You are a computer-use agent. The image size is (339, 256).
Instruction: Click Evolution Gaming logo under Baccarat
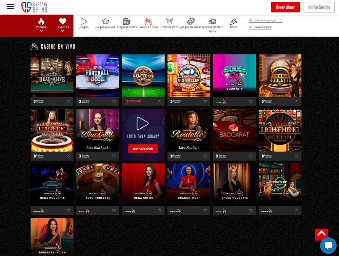pyautogui.click(x=221, y=156)
